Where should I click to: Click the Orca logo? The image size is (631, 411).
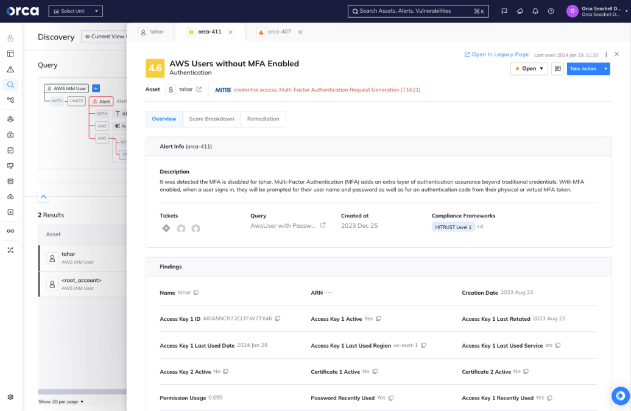pyautogui.click(x=23, y=11)
